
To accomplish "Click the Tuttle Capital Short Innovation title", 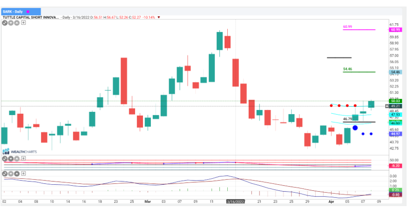I will [x=31, y=17].
